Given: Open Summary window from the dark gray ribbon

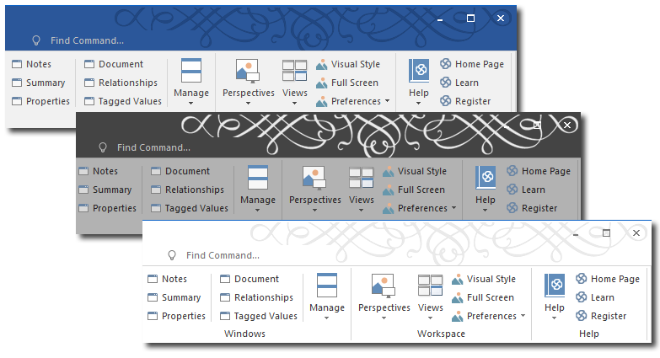Looking at the screenshot, I should coord(112,190).
